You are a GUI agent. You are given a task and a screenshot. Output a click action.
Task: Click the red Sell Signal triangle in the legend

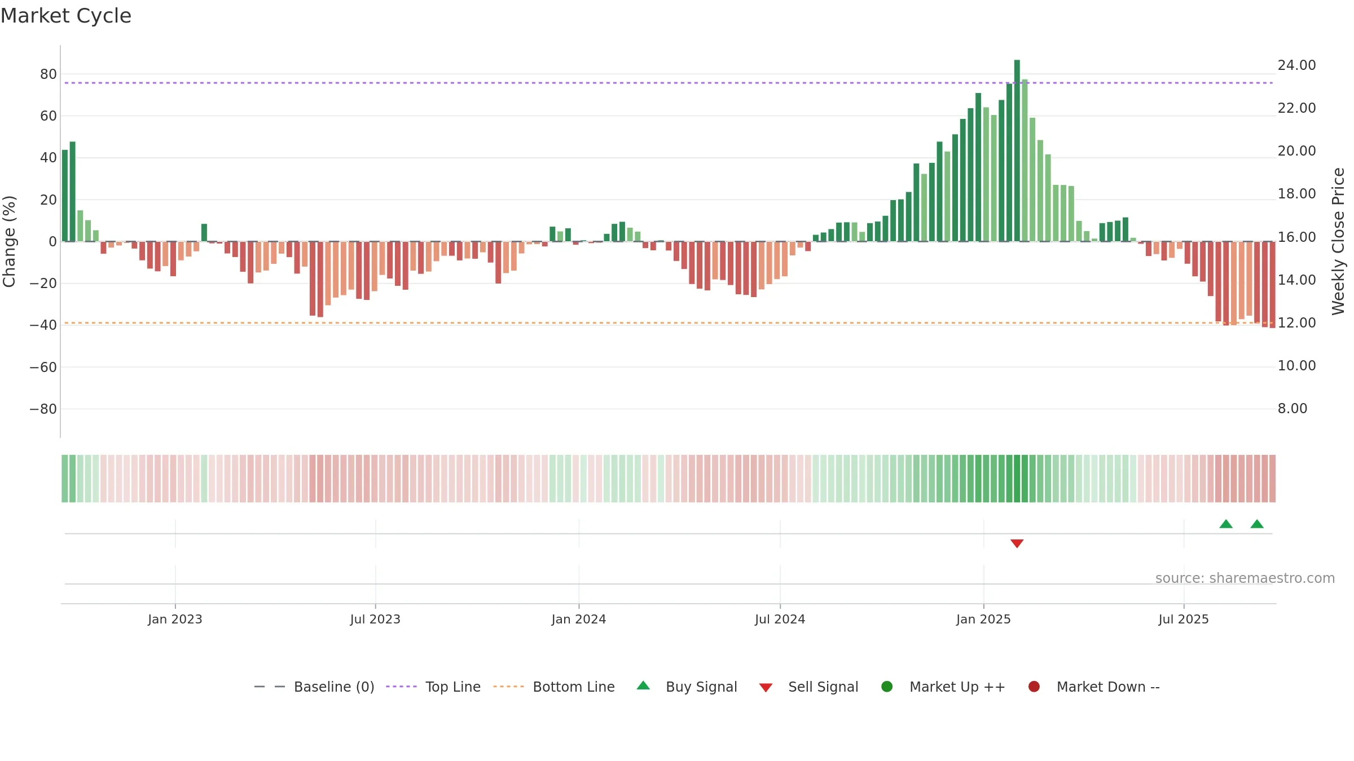(766, 688)
